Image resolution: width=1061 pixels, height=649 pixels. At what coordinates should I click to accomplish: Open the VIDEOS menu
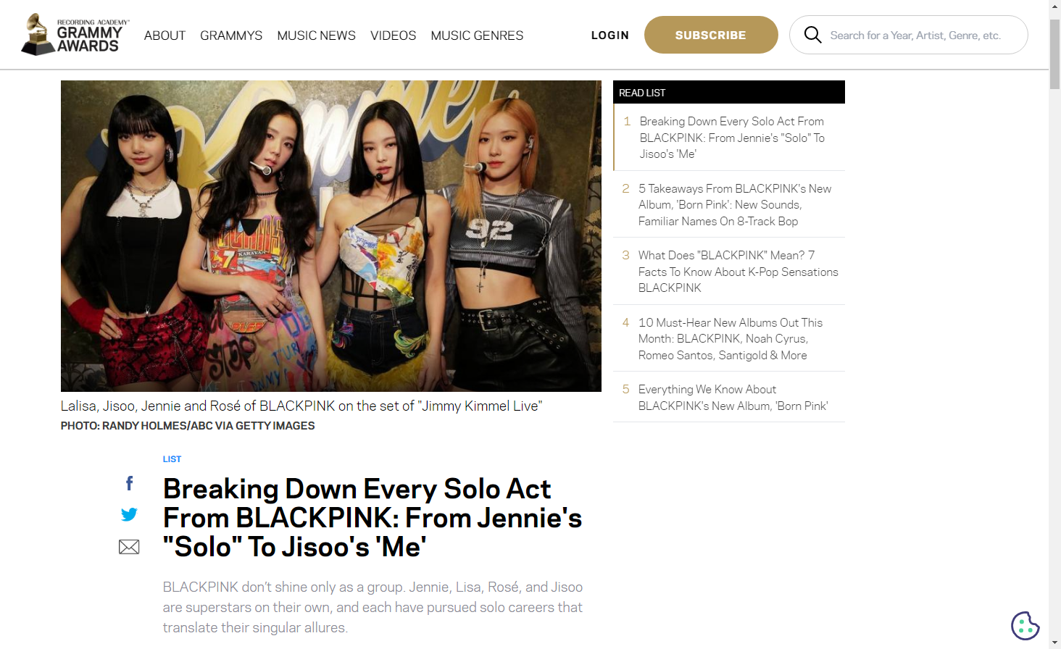(393, 35)
